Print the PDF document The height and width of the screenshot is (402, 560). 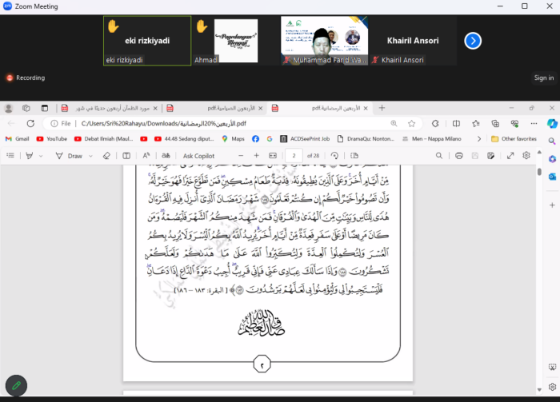(x=459, y=156)
